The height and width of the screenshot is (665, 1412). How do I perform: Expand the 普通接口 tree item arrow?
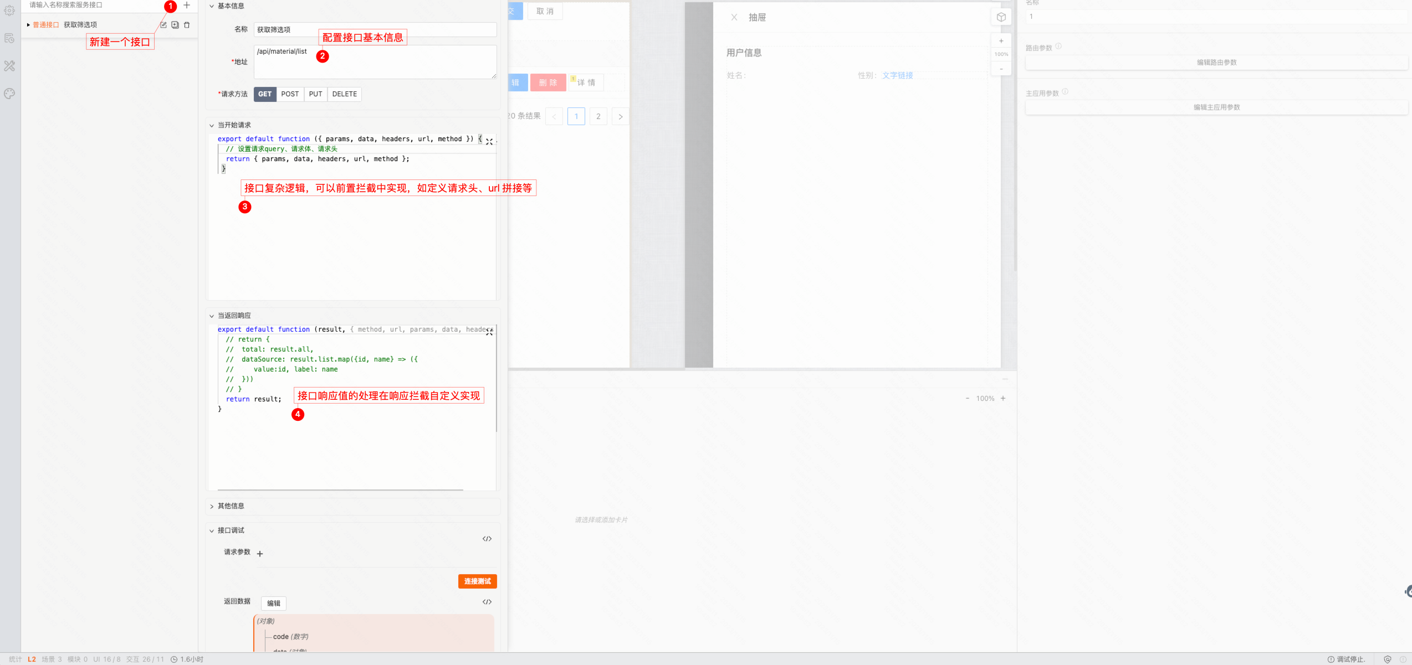click(x=28, y=25)
